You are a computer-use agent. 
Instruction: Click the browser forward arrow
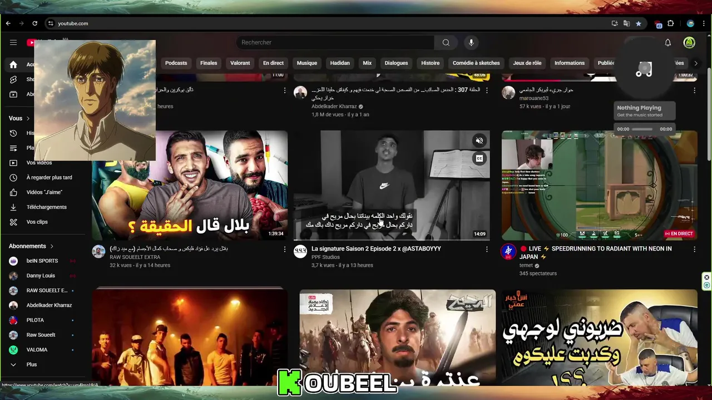tap(22, 23)
